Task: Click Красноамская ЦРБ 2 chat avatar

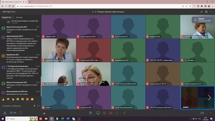Action: click(x=3, y=37)
